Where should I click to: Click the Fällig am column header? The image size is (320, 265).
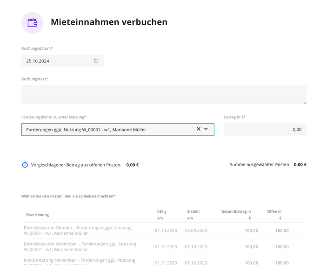(x=162, y=215)
